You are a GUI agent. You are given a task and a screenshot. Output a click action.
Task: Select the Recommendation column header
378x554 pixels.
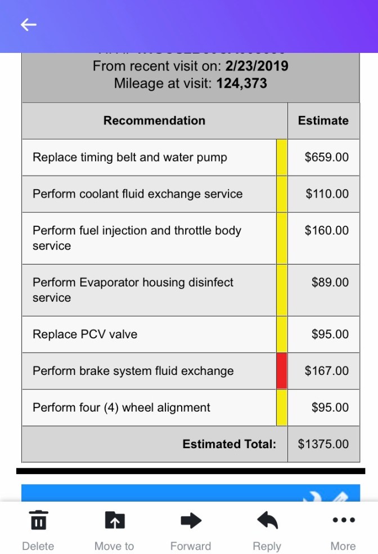(154, 120)
